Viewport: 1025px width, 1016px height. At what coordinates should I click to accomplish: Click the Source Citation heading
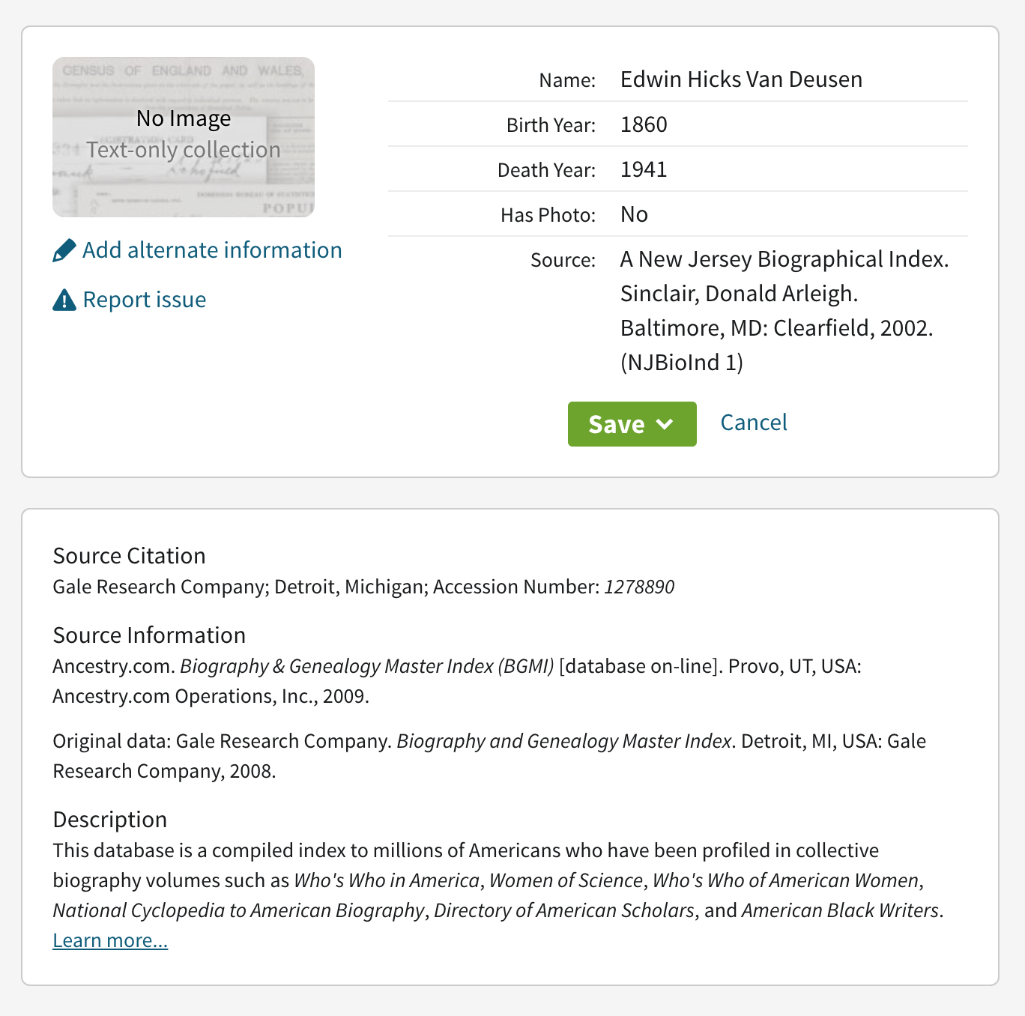[x=129, y=556]
